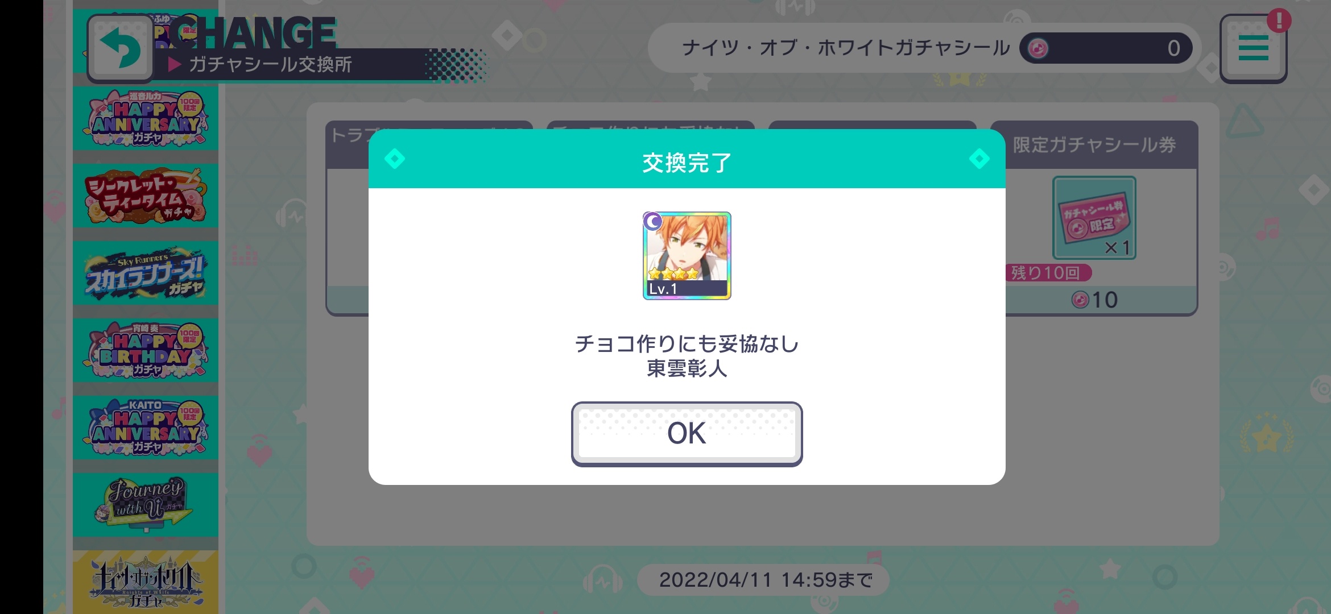Select the 限定ガチャシール券 exchange item header

(1094, 145)
